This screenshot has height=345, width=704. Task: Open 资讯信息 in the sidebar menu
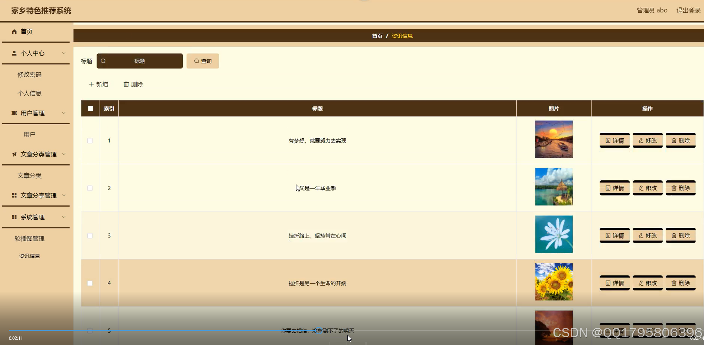29,256
